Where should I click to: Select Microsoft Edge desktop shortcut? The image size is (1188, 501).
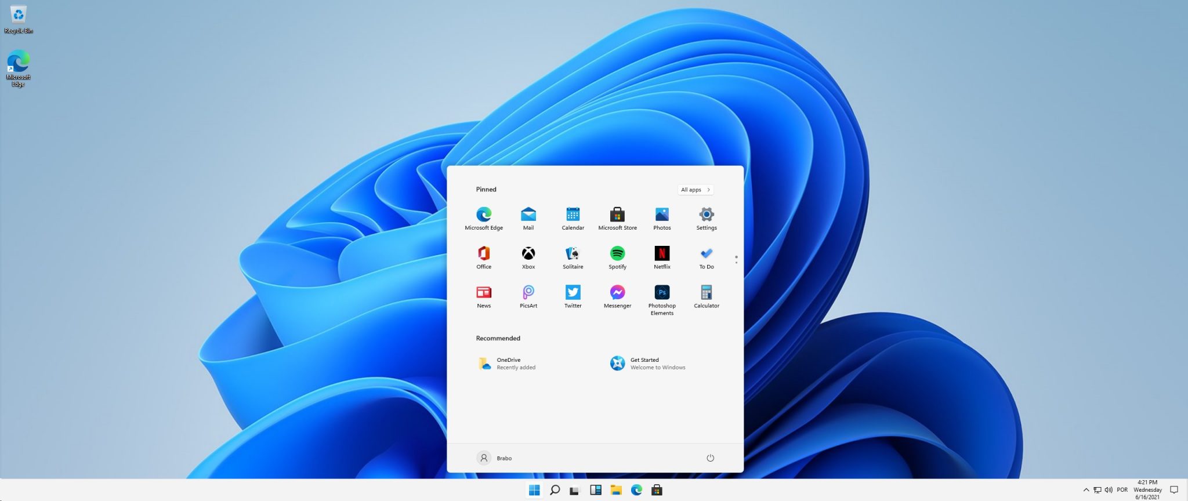click(19, 68)
